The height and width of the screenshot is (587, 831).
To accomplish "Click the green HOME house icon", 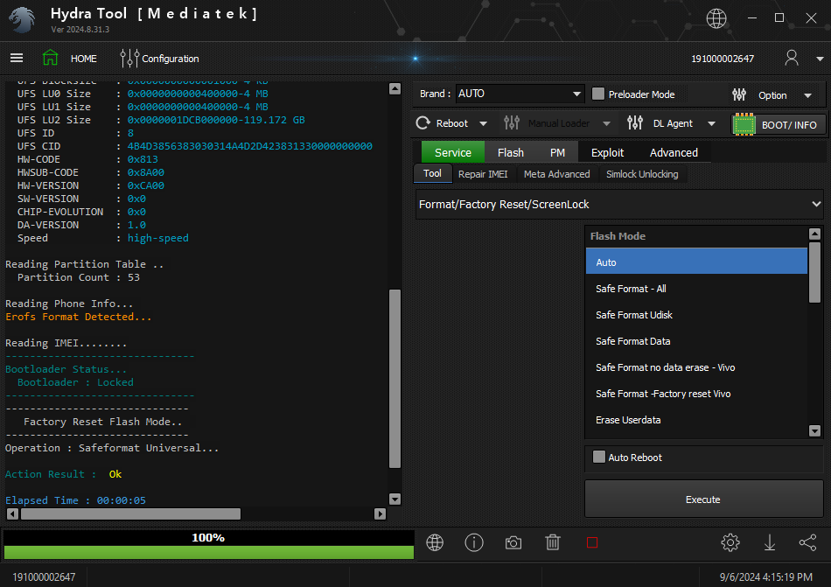I will [x=51, y=58].
